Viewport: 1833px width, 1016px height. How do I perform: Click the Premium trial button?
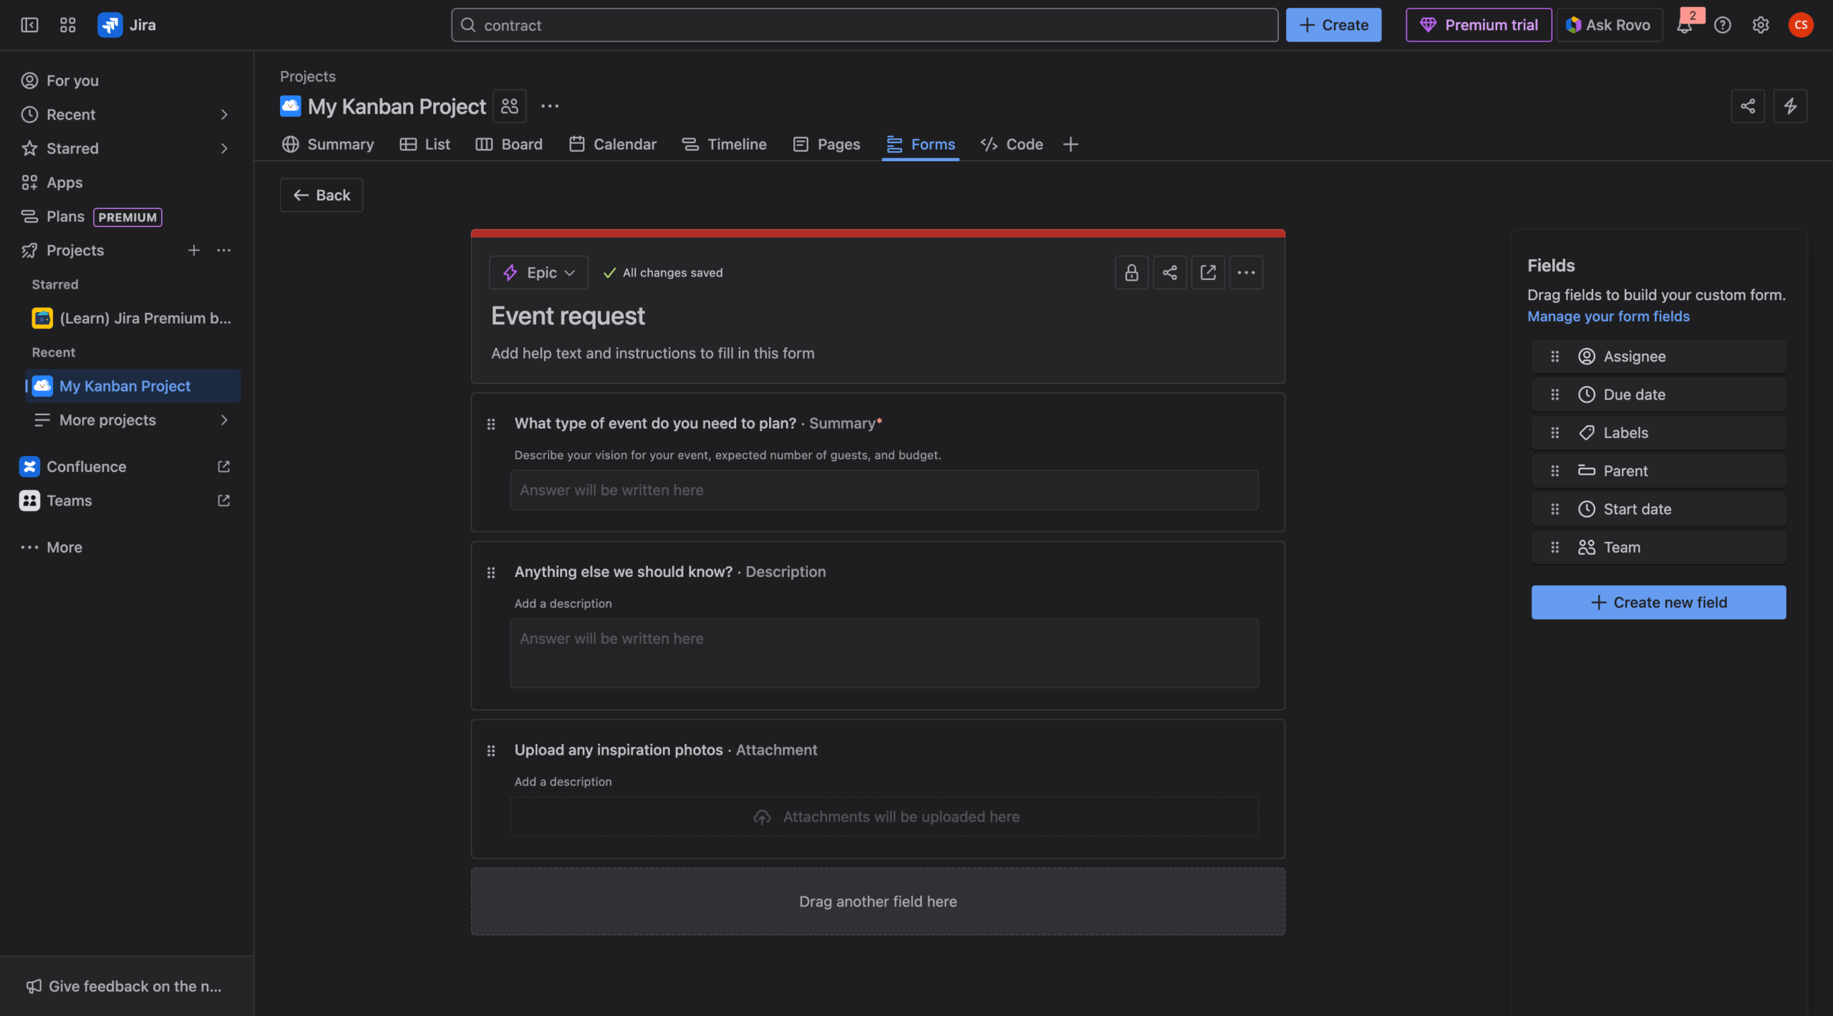[x=1478, y=24]
